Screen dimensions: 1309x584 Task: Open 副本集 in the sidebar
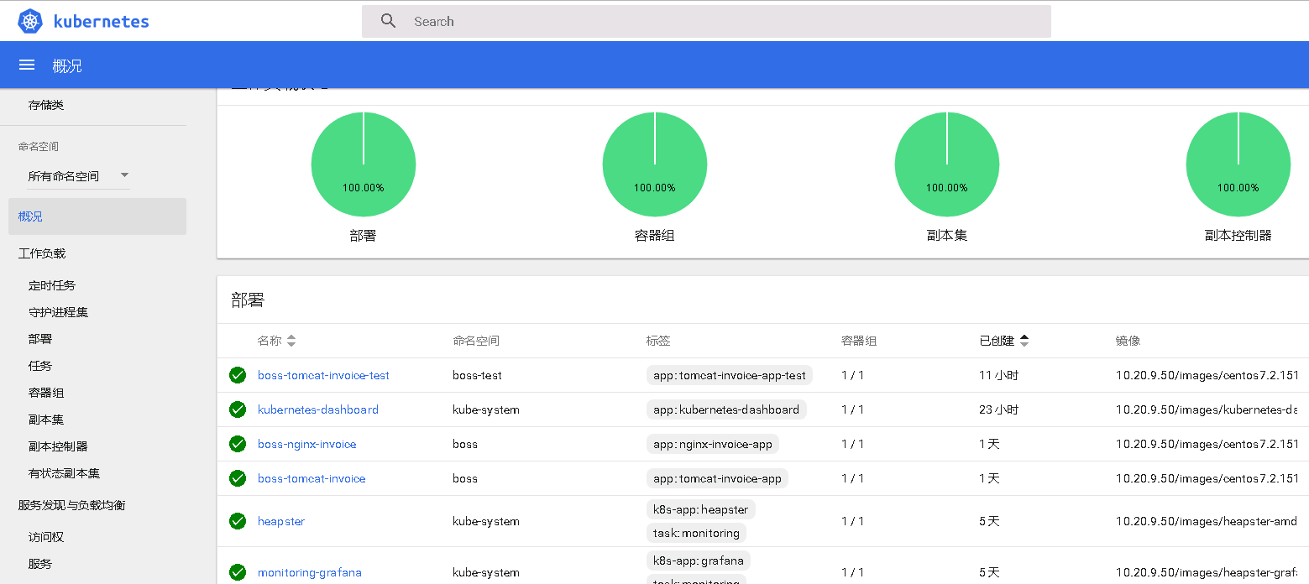(46, 420)
